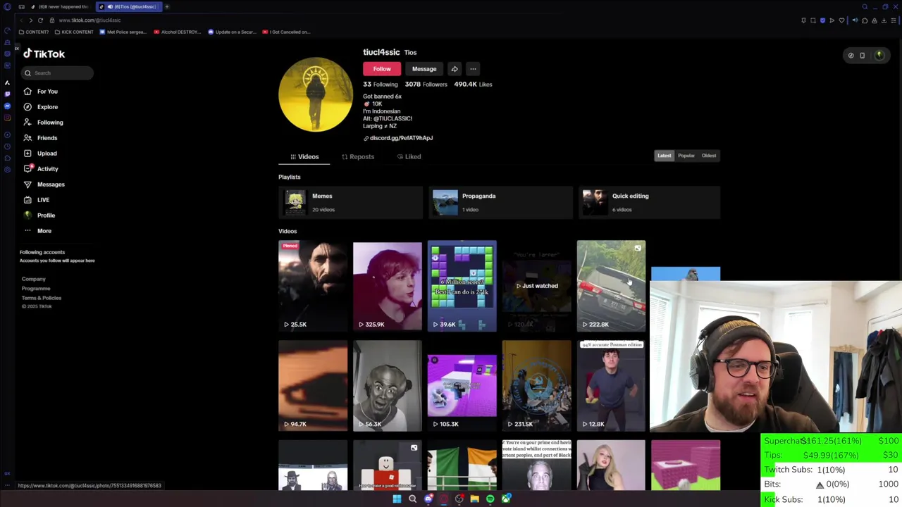902x507 pixels.
Task: Open a new browser tab
Action: (167, 7)
